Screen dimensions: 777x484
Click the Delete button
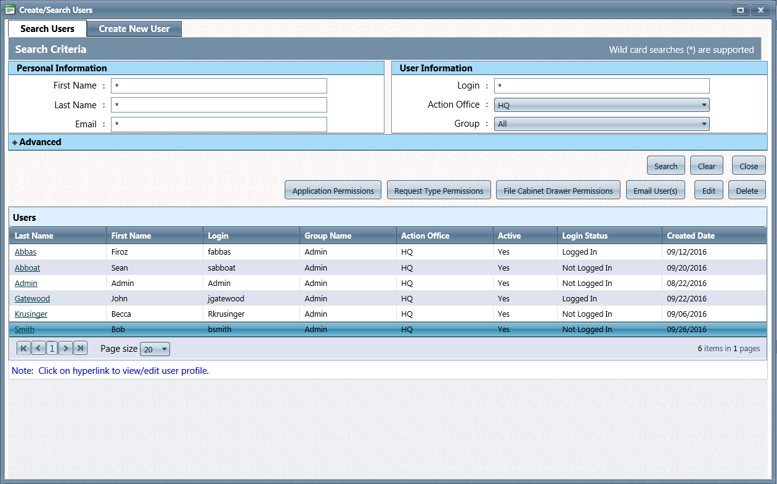[x=747, y=191]
